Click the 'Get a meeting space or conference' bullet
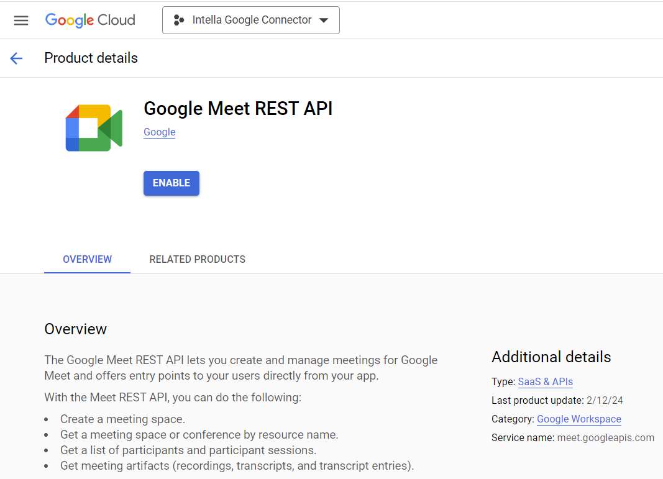Image resolution: width=663 pixels, height=479 pixels. coord(199,435)
